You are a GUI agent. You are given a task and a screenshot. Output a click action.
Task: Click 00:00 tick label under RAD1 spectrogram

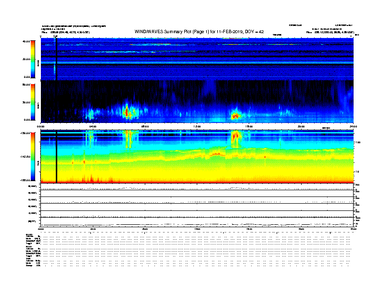tap(40, 126)
